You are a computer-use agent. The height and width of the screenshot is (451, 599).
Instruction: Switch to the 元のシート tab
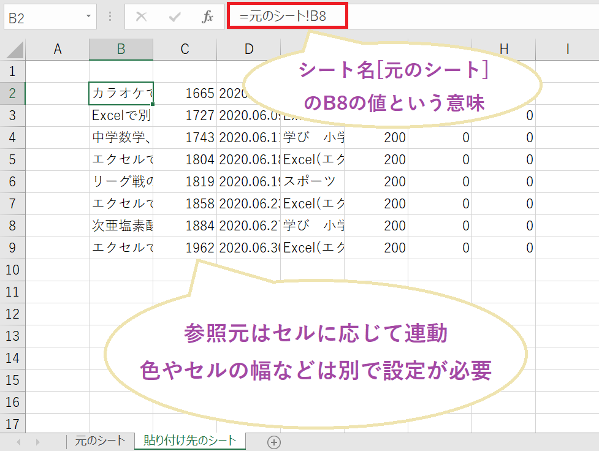[x=101, y=441]
